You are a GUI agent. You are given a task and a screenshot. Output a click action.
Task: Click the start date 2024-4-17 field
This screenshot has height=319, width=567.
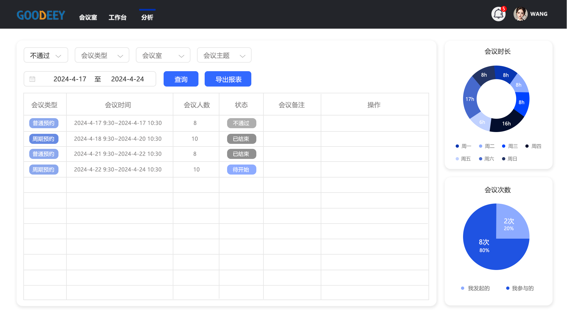click(70, 79)
